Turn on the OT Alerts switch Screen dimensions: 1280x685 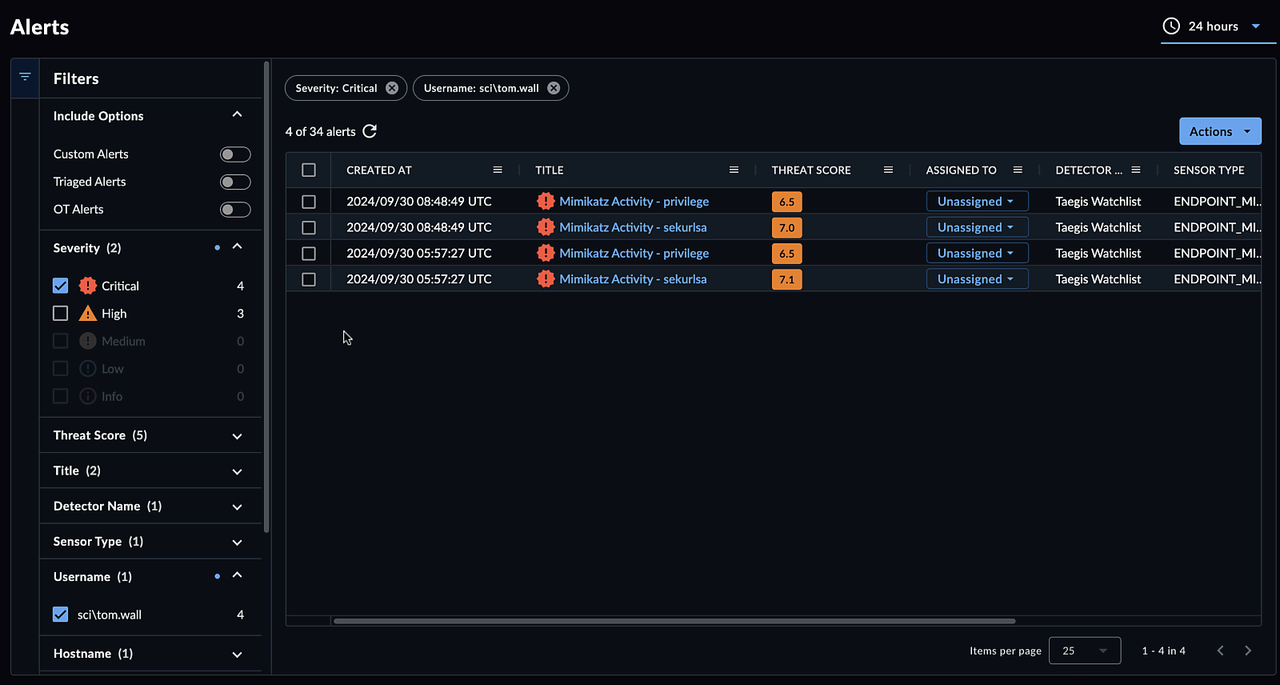235,210
